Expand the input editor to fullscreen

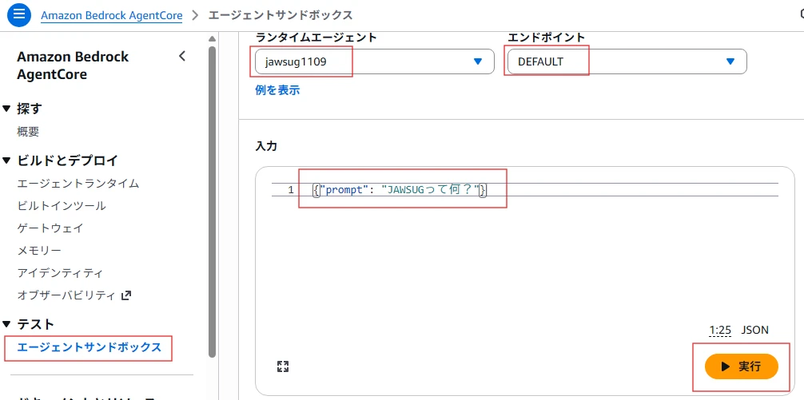click(x=282, y=366)
